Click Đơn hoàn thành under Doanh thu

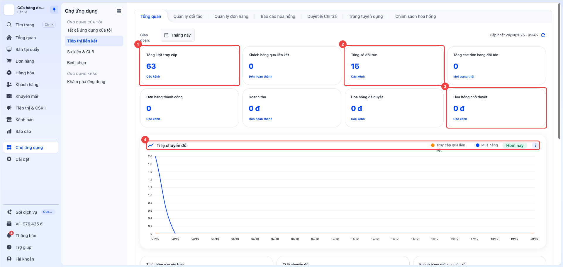point(260,119)
